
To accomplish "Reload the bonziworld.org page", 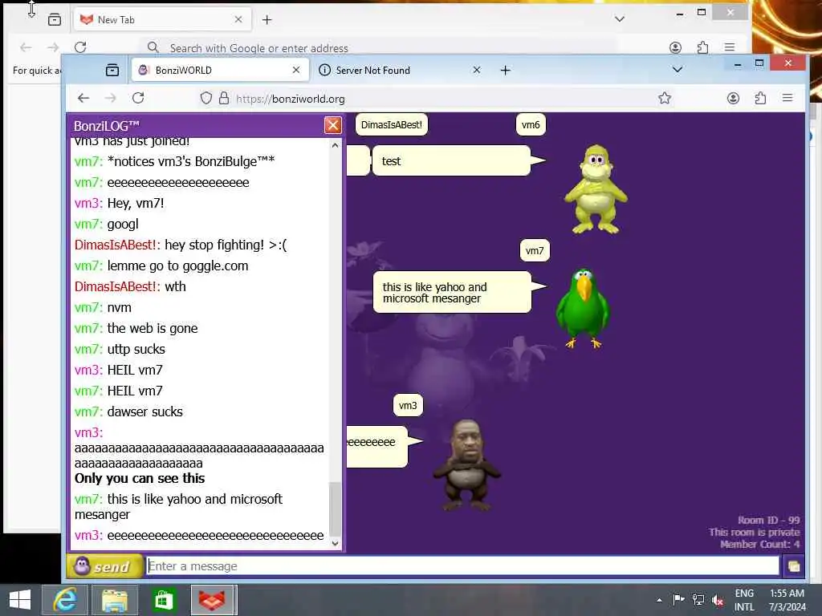I will [x=138, y=98].
